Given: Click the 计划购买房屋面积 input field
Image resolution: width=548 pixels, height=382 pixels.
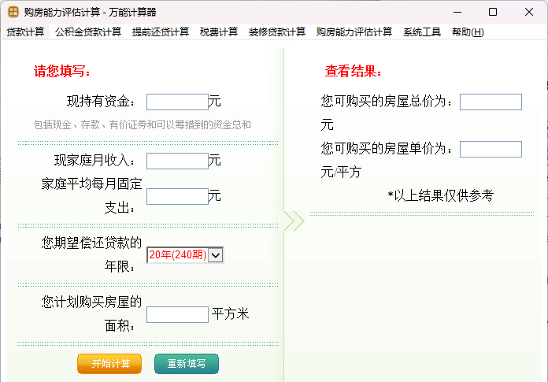Looking at the screenshot, I should pyautogui.click(x=177, y=314).
